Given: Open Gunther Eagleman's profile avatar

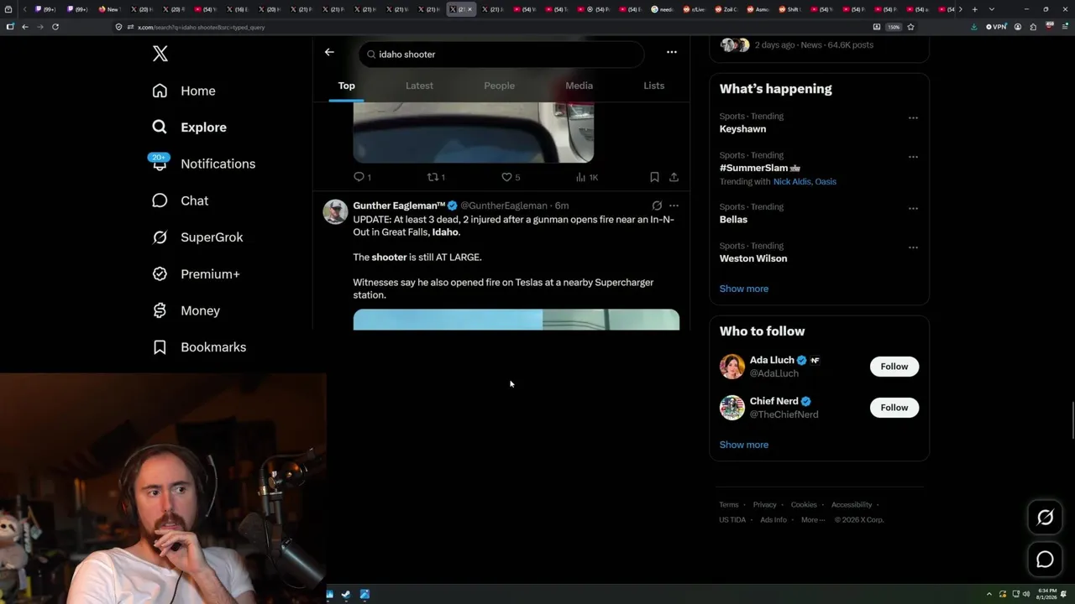Looking at the screenshot, I should [x=335, y=211].
